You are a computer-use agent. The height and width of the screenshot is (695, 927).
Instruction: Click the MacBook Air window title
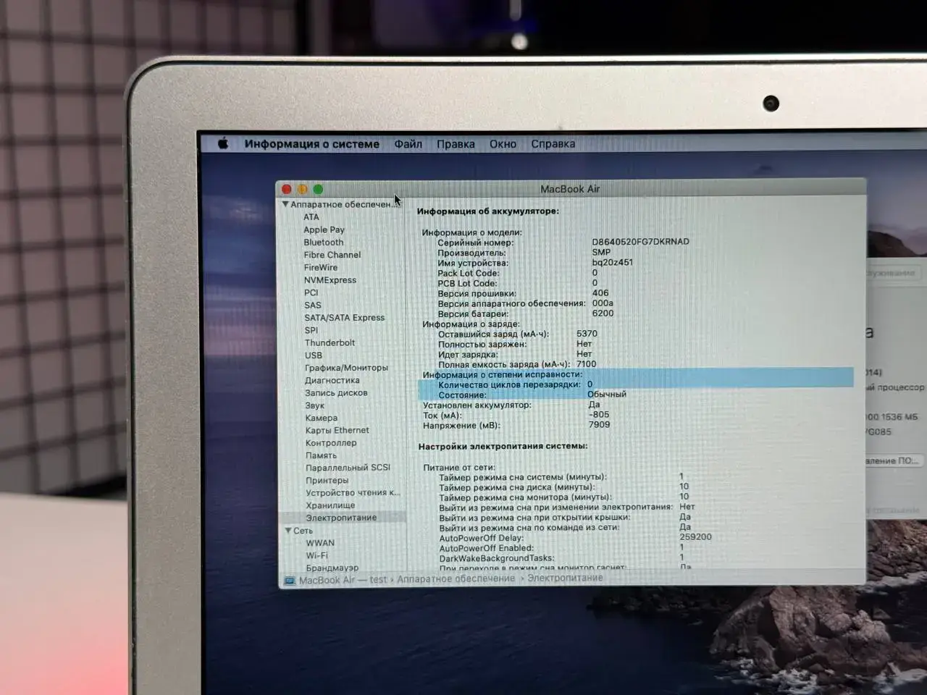coord(570,189)
